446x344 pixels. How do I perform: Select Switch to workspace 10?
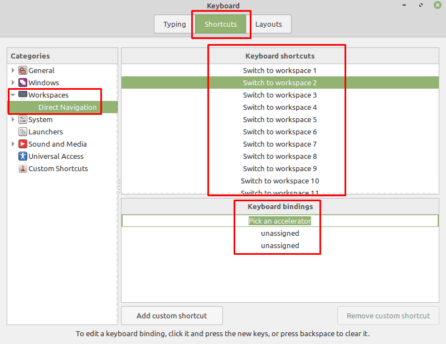(280, 181)
